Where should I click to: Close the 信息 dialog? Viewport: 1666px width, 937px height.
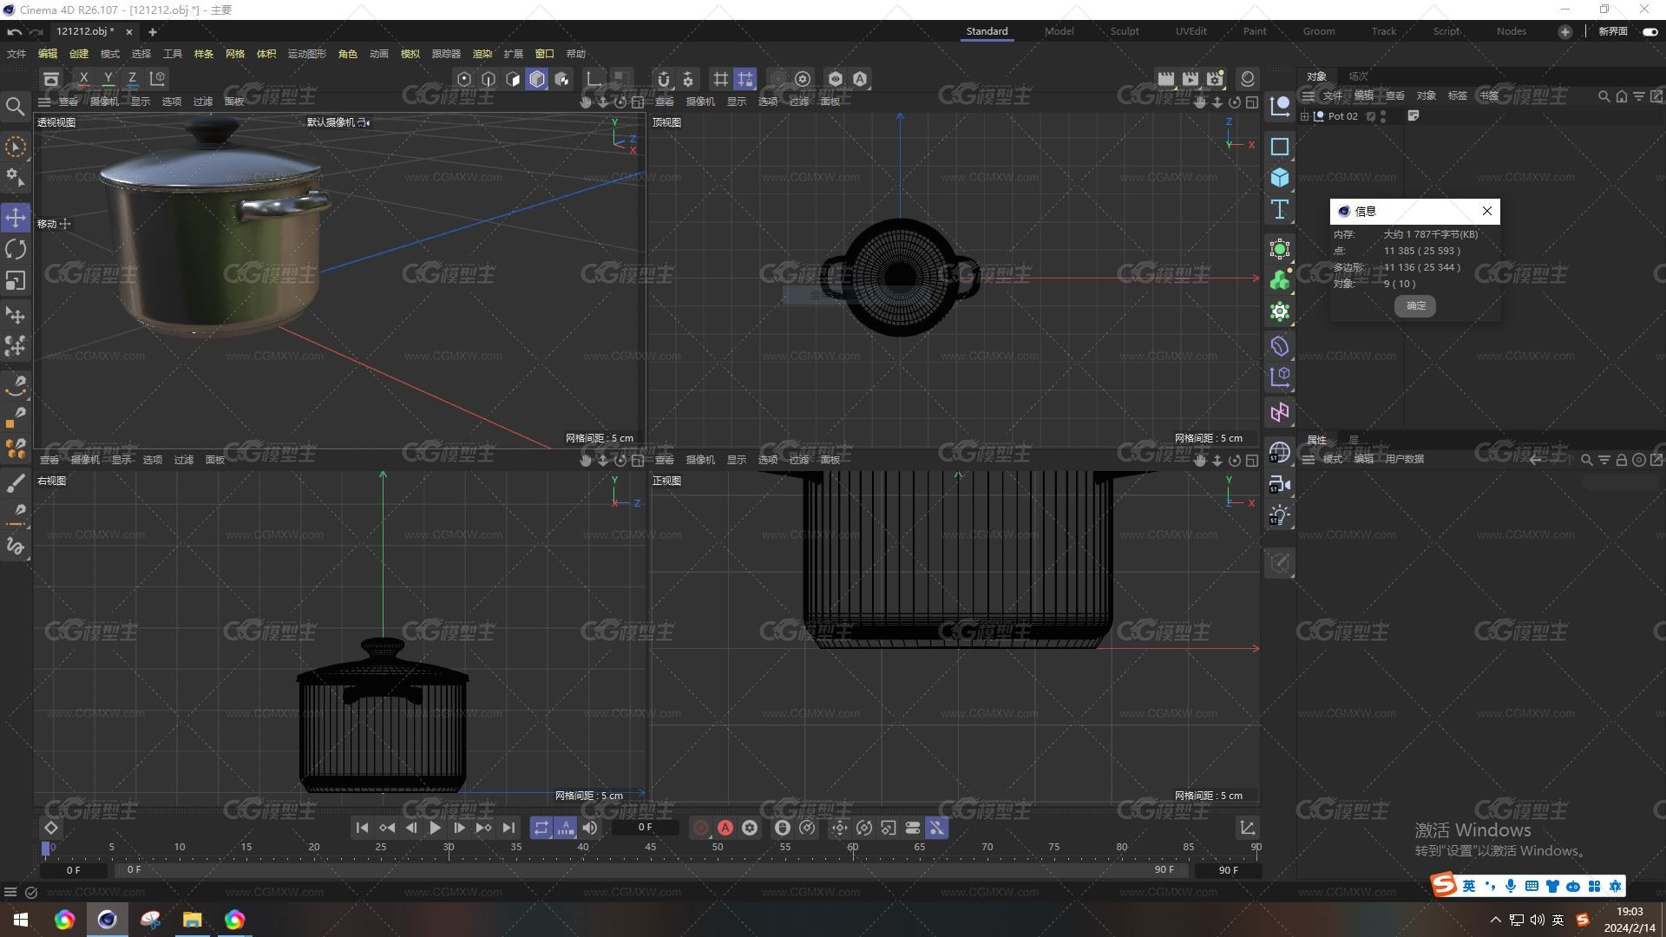(x=1487, y=211)
